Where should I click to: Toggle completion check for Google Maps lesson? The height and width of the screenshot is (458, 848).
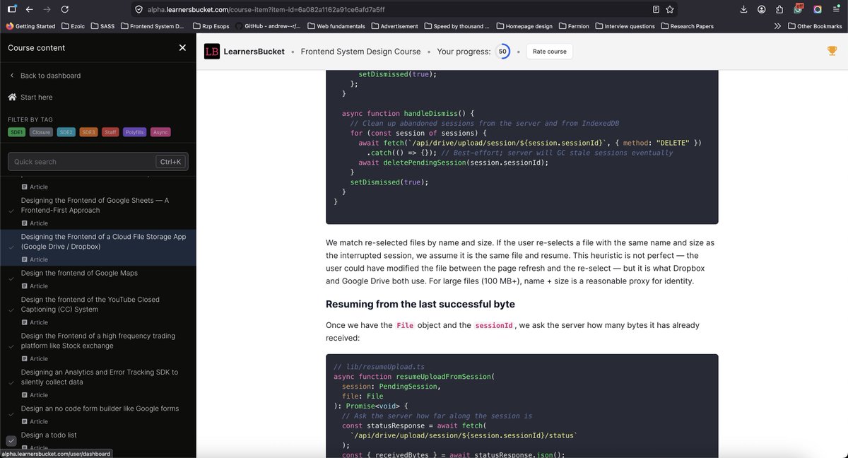coord(11,278)
